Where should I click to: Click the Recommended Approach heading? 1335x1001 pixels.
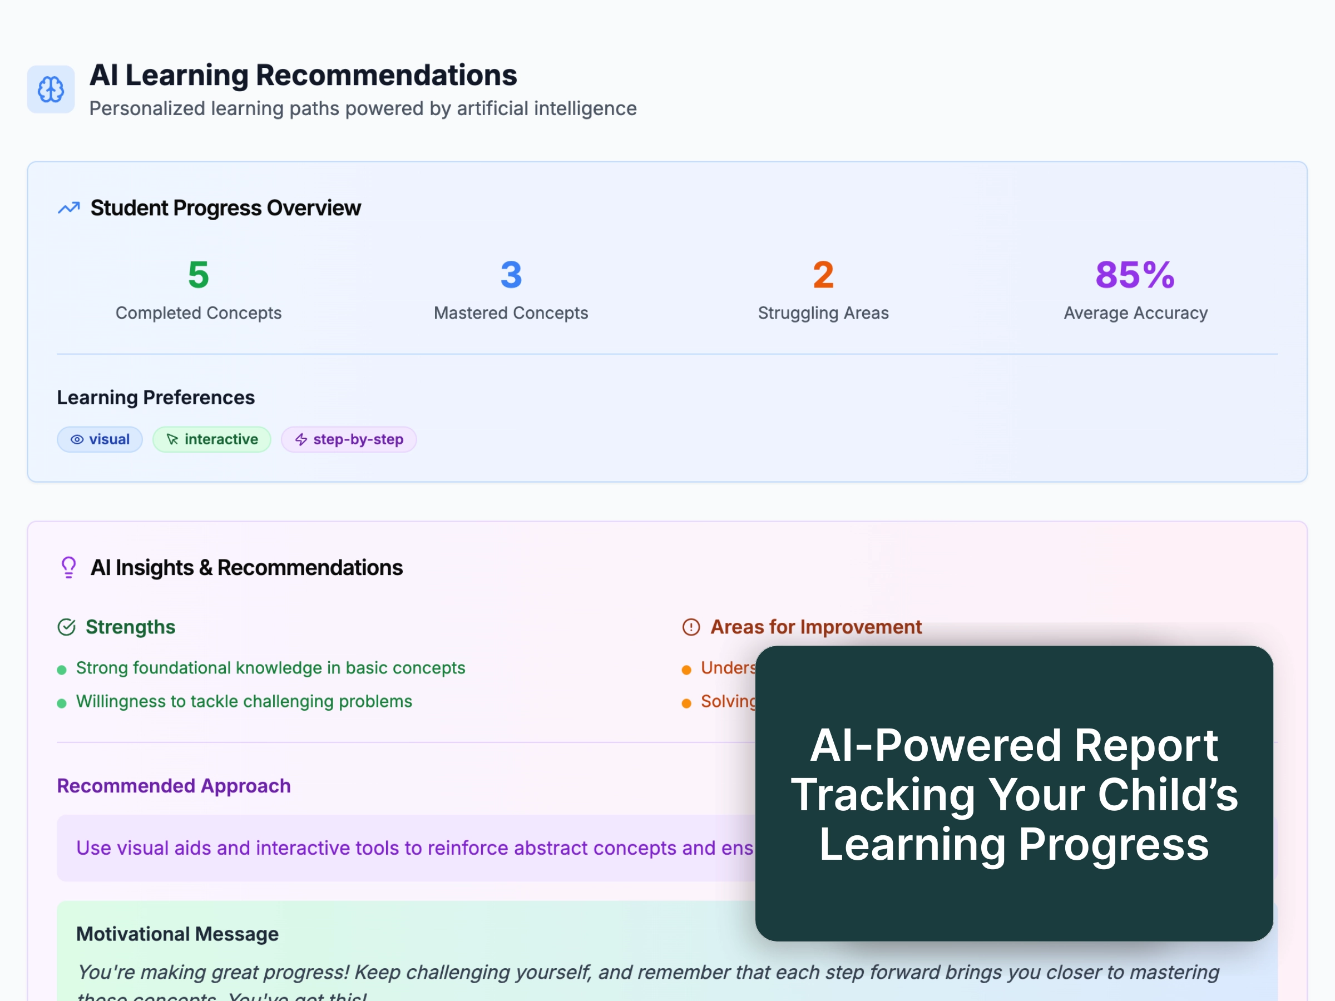pyautogui.click(x=174, y=786)
